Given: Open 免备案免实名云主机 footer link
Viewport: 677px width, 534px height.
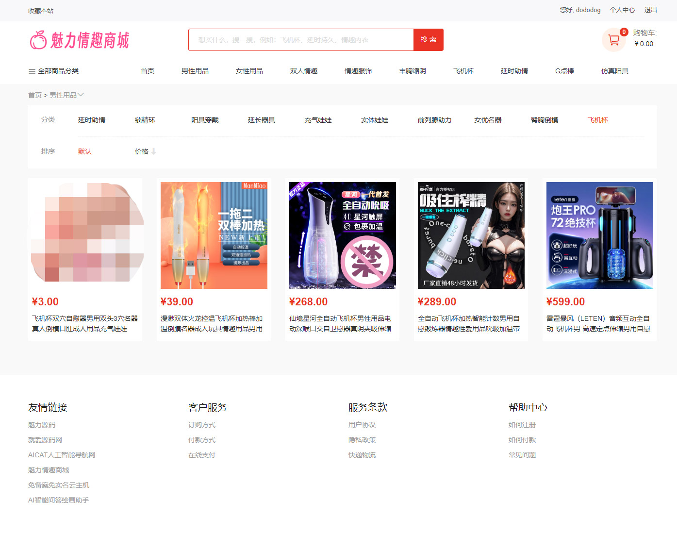Looking at the screenshot, I should 59,485.
